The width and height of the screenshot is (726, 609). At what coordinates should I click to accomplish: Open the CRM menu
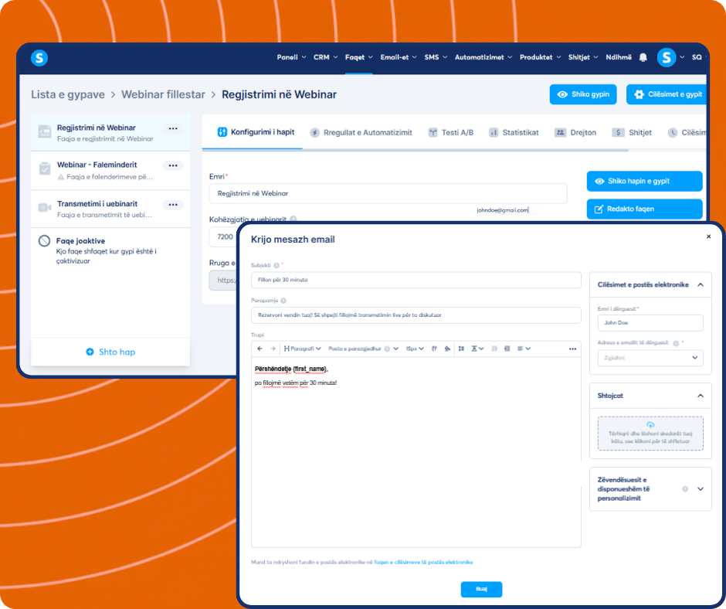click(325, 57)
